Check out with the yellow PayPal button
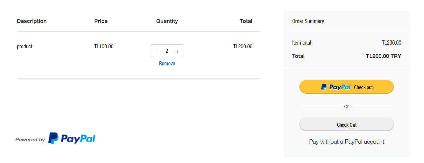The width and height of the screenshot is (424, 163). coord(346,87)
